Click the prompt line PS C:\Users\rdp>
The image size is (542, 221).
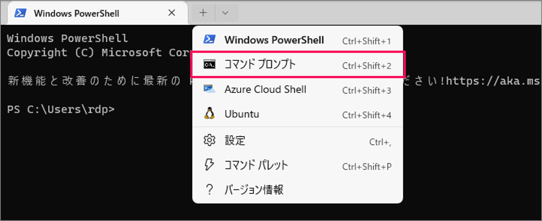pyautogui.click(x=60, y=110)
